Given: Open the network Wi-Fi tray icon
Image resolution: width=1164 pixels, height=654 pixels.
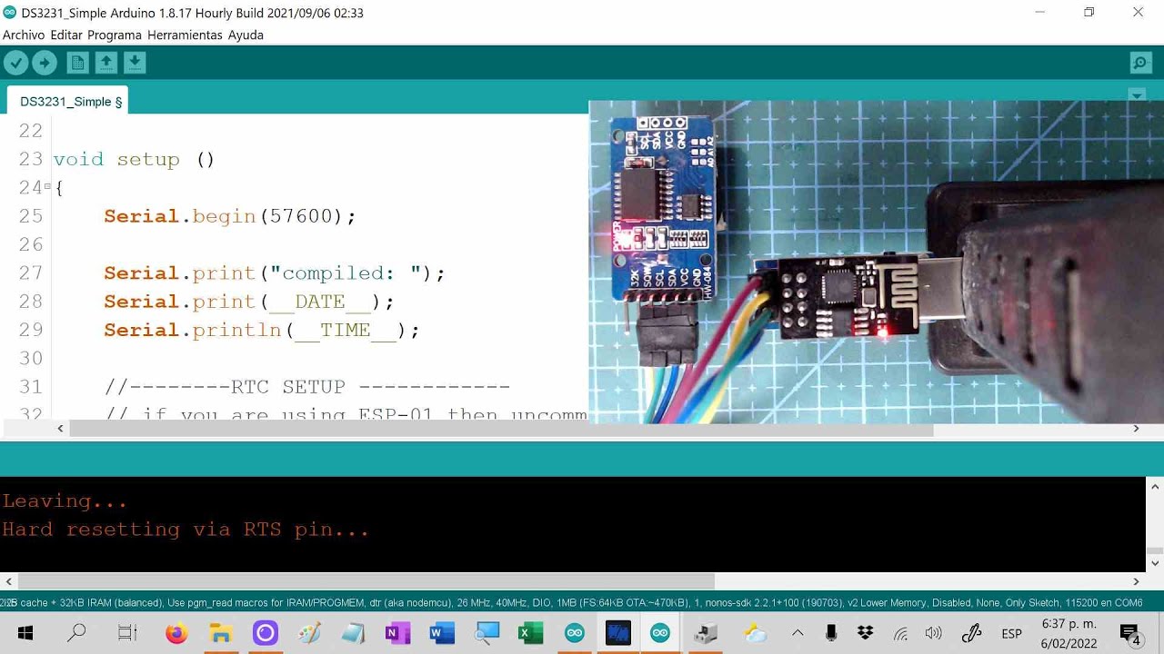Looking at the screenshot, I should tap(900, 633).
